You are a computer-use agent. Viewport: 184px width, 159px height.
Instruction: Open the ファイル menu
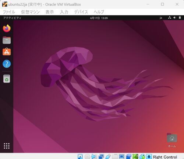click(x=9, y=12)
